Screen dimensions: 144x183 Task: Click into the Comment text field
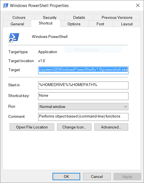pos(83,117)
